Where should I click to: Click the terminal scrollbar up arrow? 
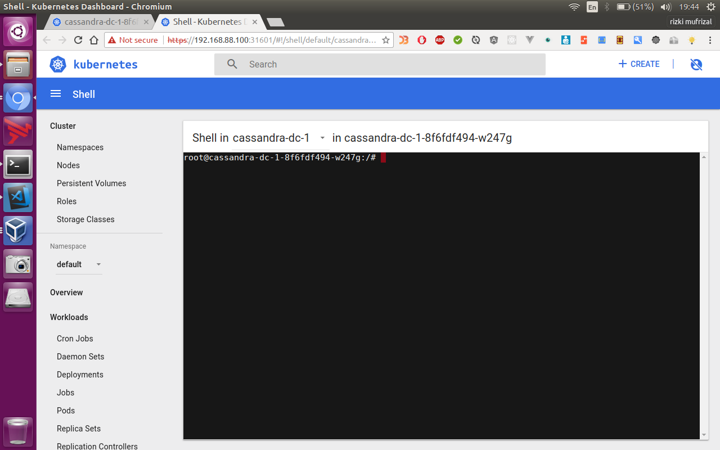coord(704,157)
